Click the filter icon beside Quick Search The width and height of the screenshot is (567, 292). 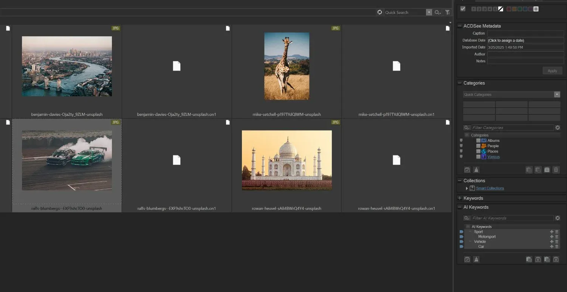tap(448, 12)
